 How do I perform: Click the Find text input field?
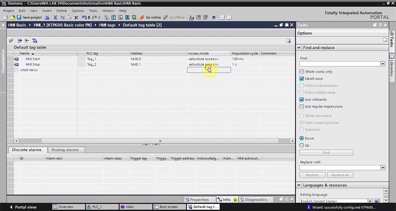[340, 64]
